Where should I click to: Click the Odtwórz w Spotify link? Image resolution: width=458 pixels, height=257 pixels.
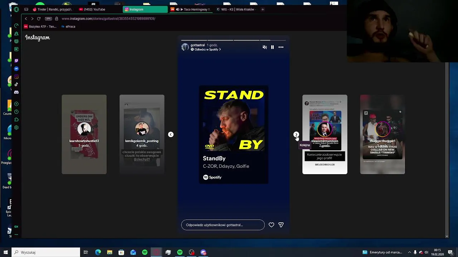[x=206, y=49]
